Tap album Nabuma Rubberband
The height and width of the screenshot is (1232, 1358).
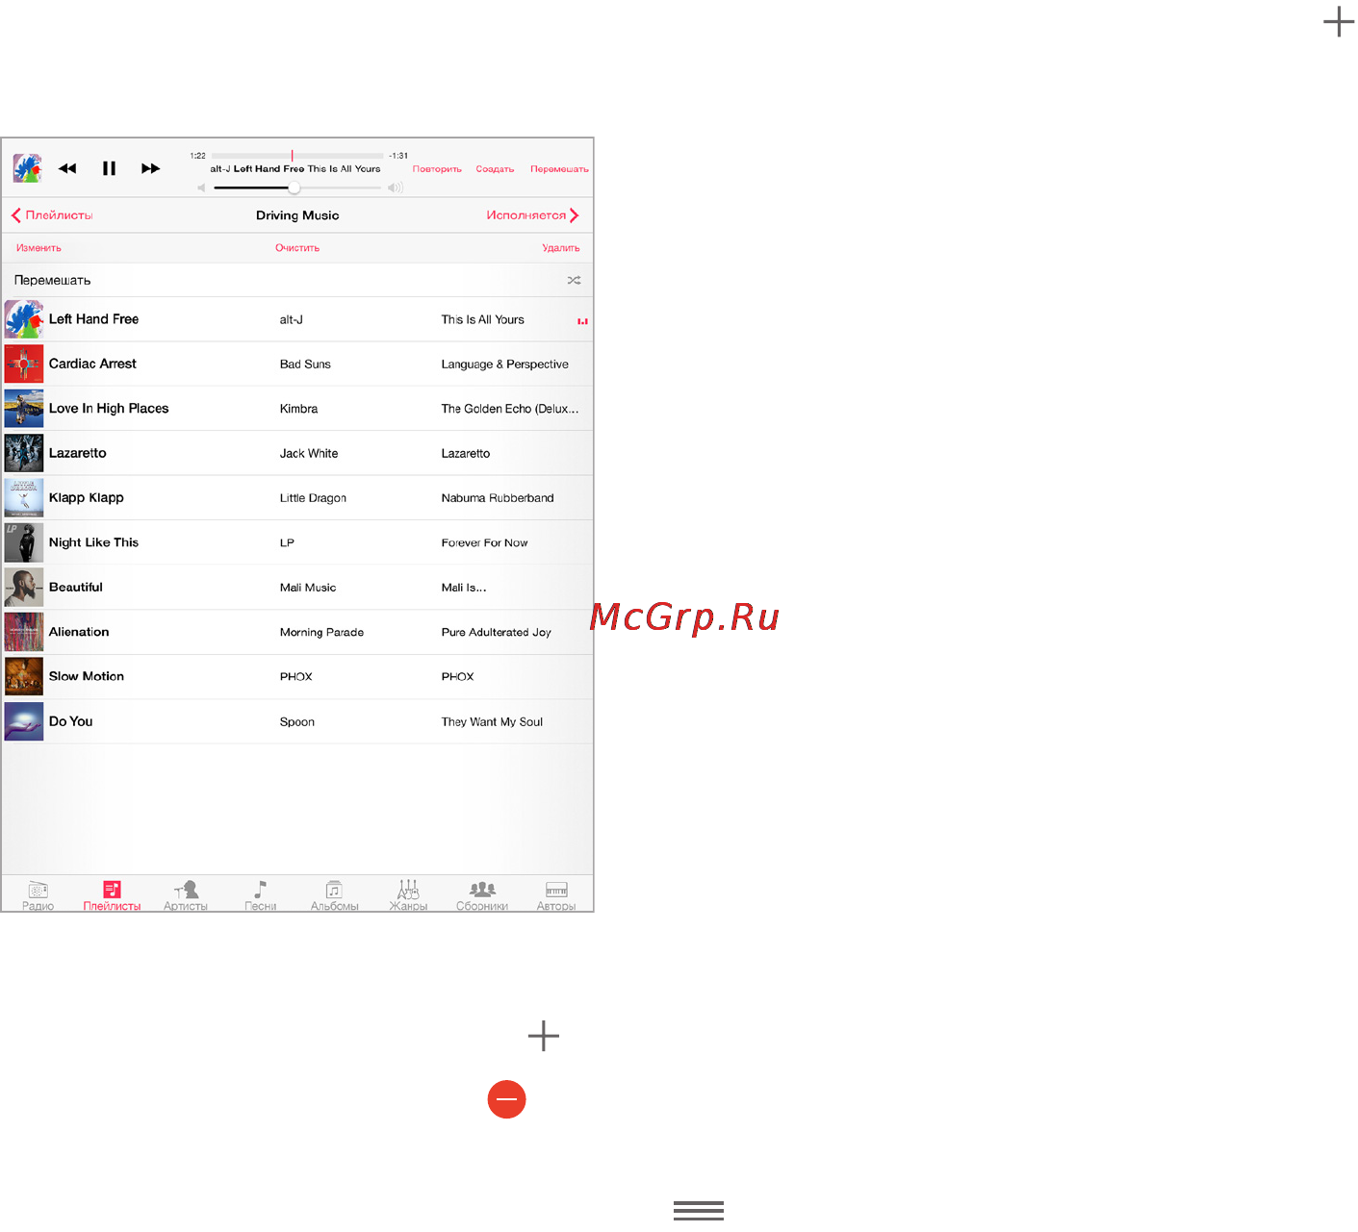click(498, 498)
